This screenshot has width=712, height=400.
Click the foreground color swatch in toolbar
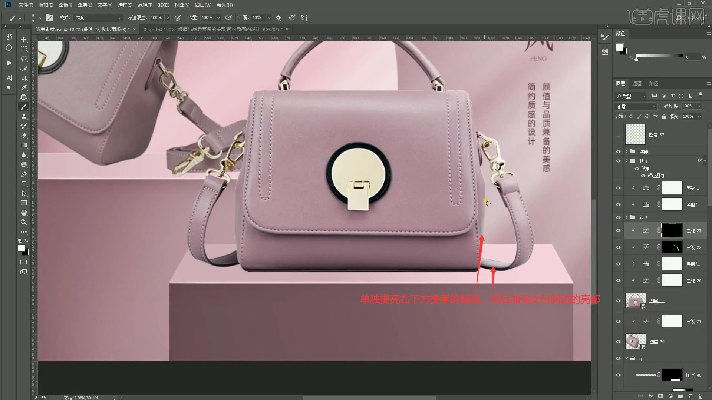coord(22,248)
